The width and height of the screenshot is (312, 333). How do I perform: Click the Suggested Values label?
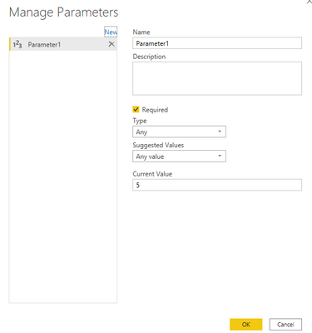158,145
